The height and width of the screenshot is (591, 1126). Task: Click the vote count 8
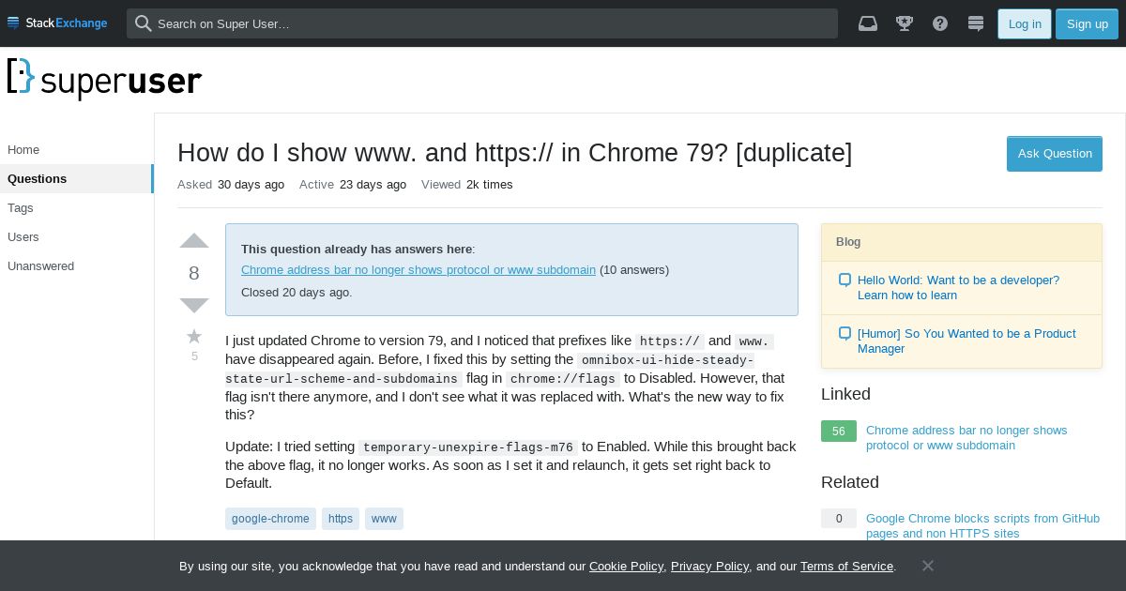194,273
